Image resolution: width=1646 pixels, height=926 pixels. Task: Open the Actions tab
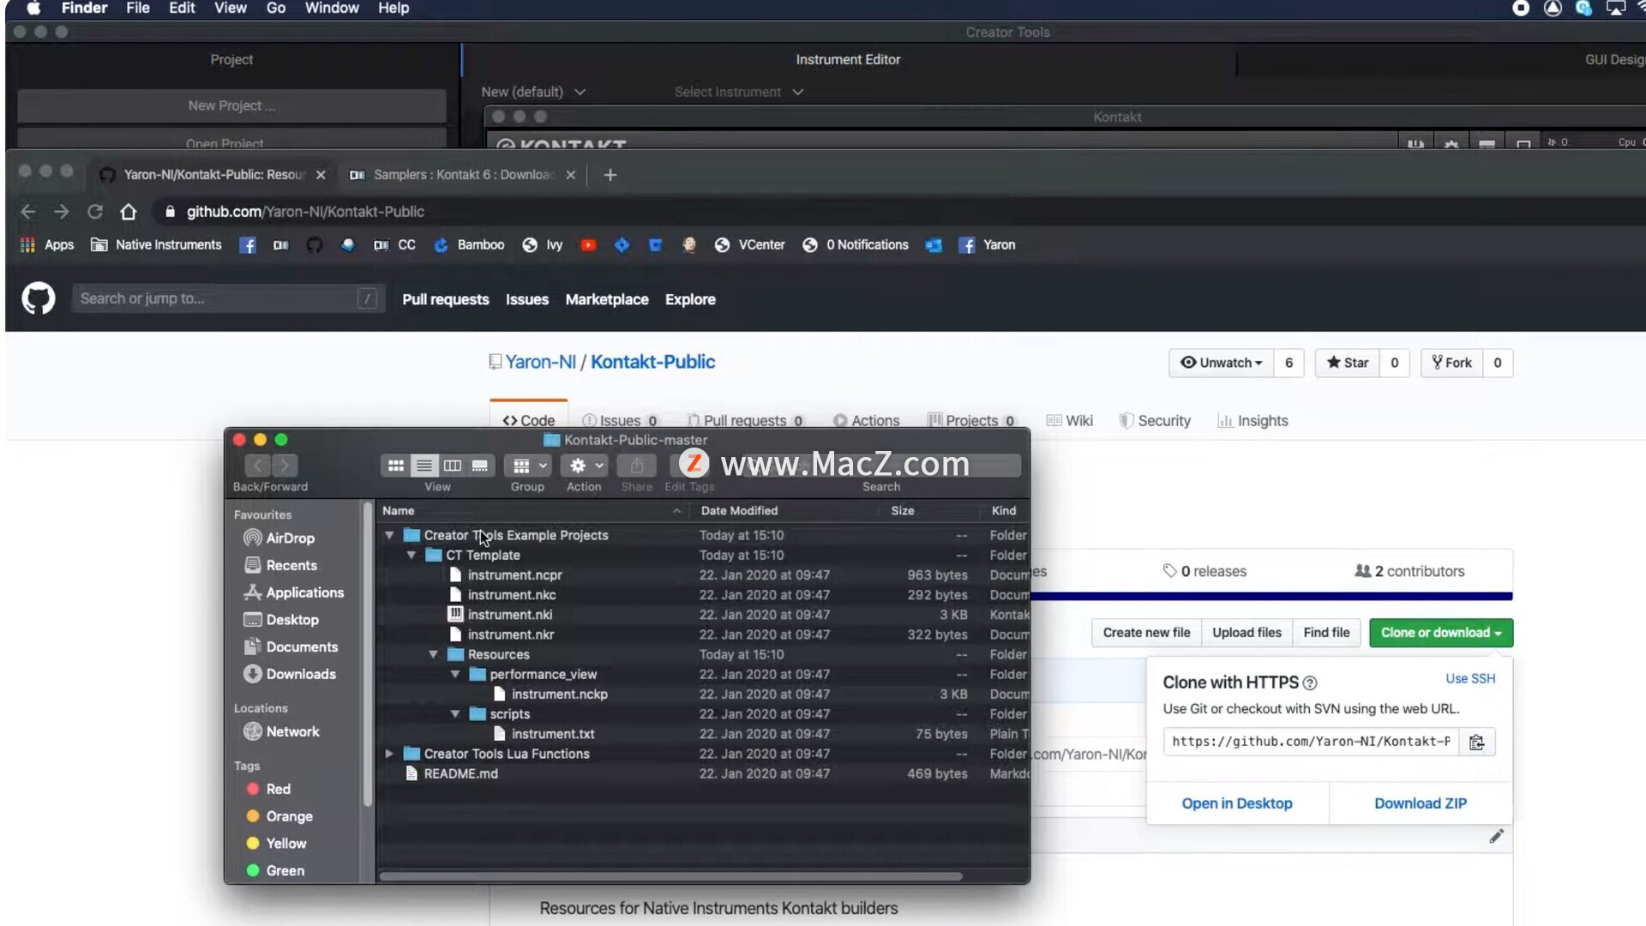866,421
